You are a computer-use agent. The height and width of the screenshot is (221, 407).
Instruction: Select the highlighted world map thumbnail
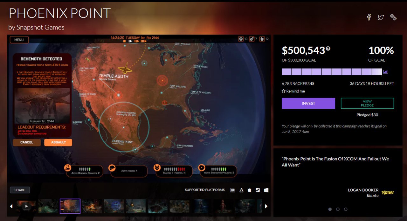tap(70, 206)
